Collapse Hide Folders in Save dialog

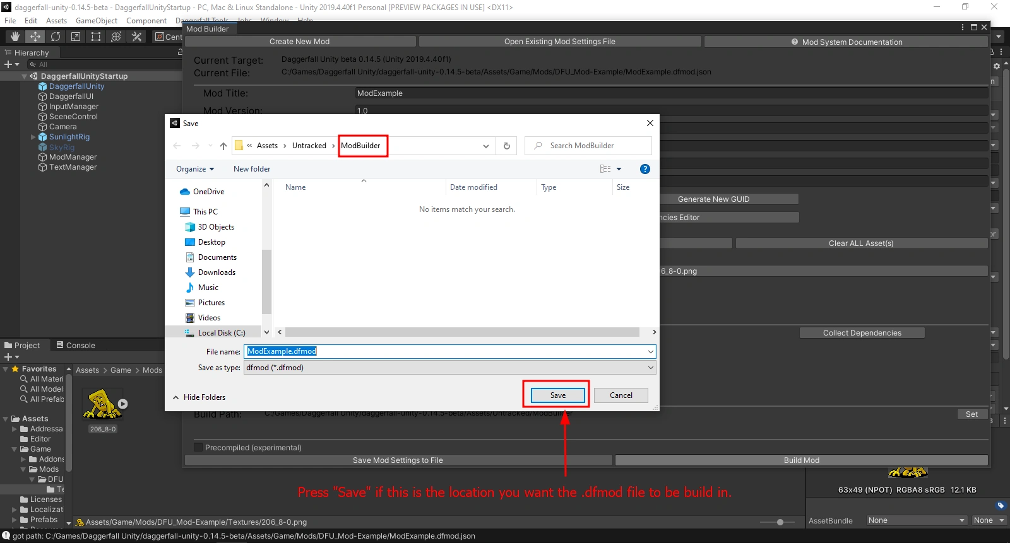pyautogui.click(x=199, y=397)
